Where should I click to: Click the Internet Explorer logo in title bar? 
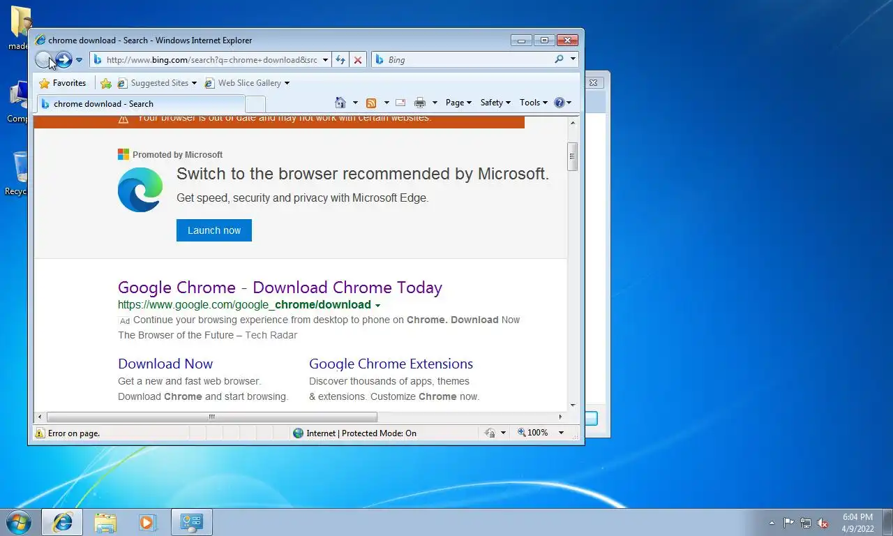click(40, 40)
